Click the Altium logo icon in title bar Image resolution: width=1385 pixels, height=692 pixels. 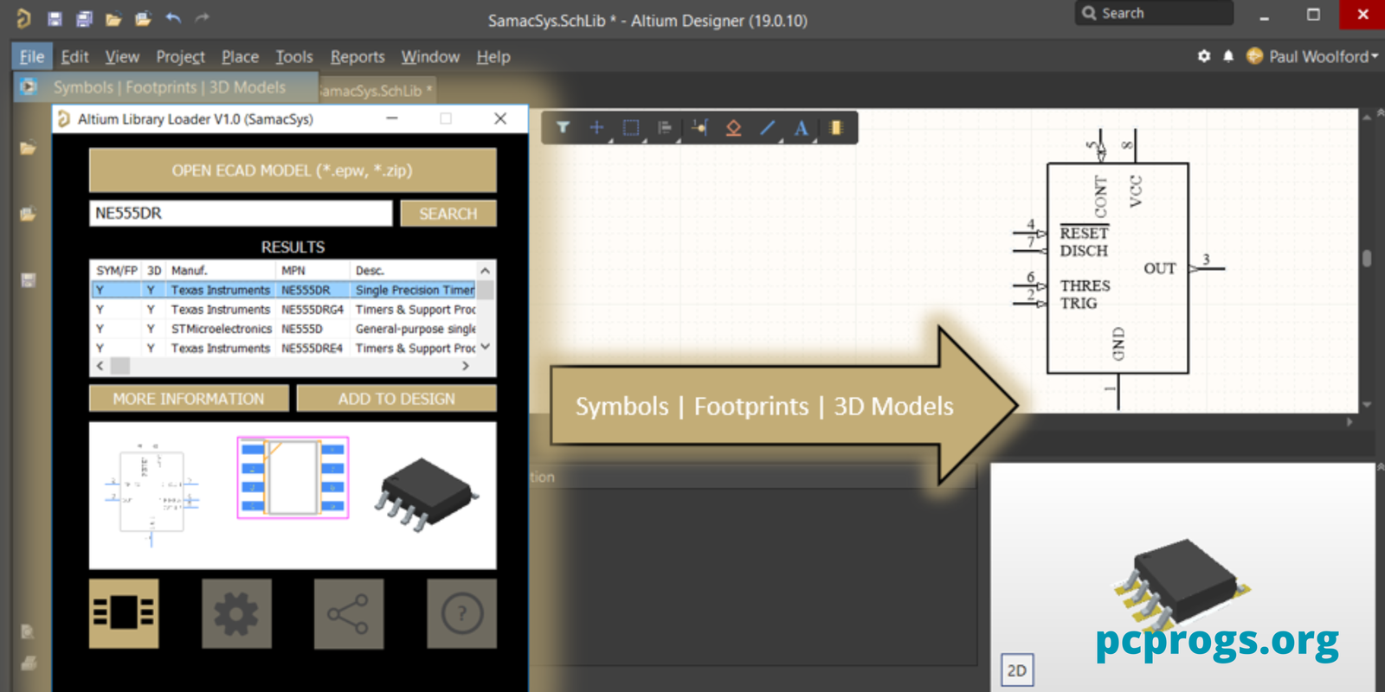(23, 18)
